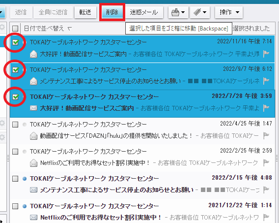Open 大好評！動画配信サービスご案内 from 2022/11/16
This screenshot has height=223, width=279.
point(84,54)
